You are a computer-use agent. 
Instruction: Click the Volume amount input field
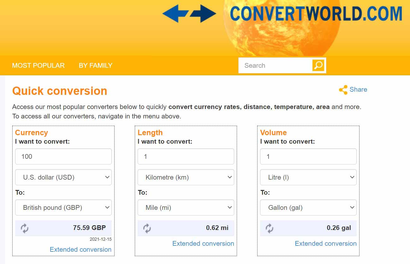(308, 157)
